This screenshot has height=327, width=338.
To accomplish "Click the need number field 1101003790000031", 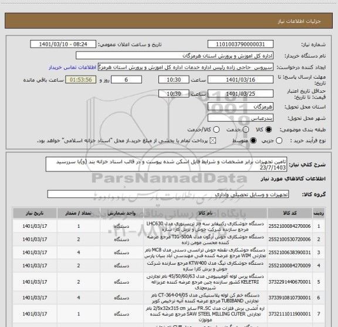I will tap(241, 44).
